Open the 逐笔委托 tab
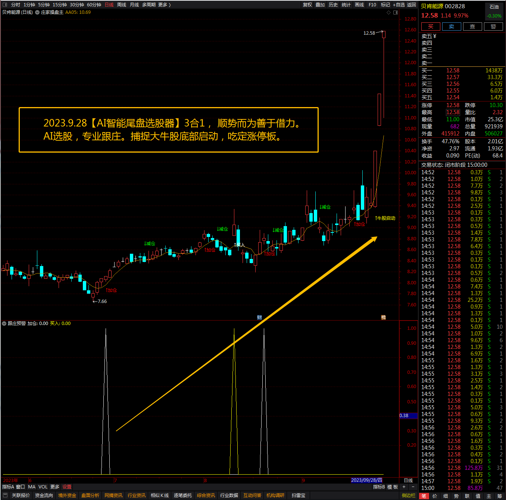 (x=183, y=496)
